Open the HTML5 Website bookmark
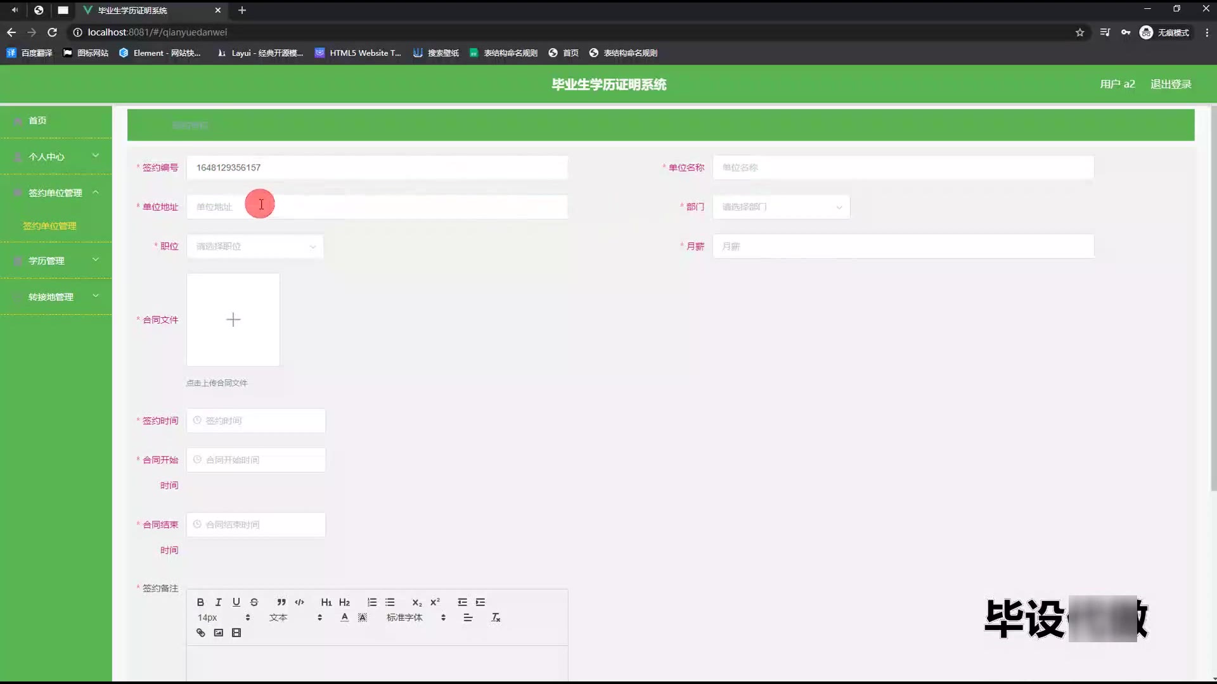 coord(358,53)
